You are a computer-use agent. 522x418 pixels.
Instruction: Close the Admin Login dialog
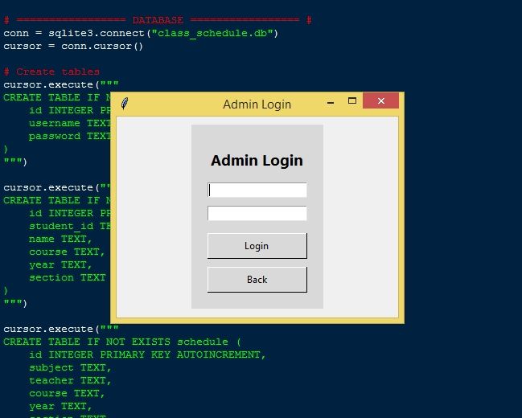click(381, 101)
